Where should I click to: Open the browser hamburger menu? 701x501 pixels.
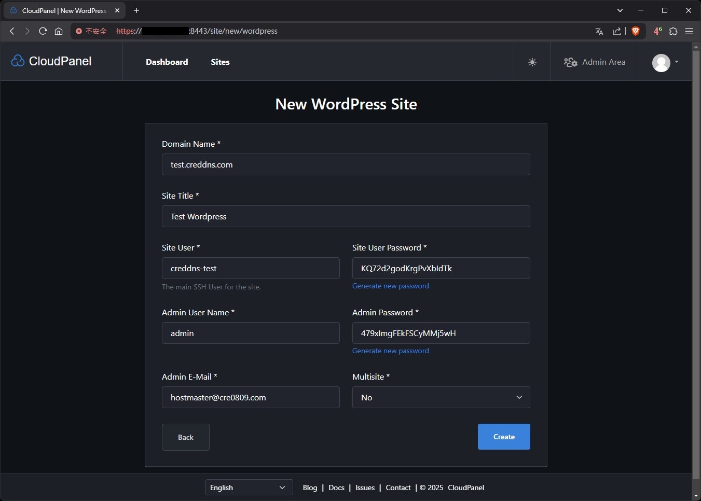[x=689, y=31]
